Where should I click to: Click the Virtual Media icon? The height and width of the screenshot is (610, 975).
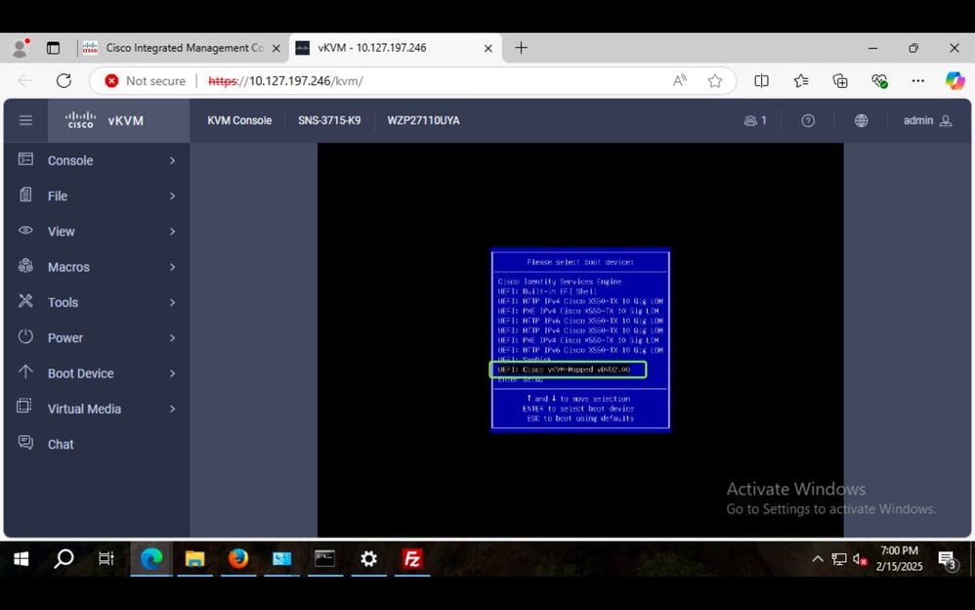(x=22, y=409)
